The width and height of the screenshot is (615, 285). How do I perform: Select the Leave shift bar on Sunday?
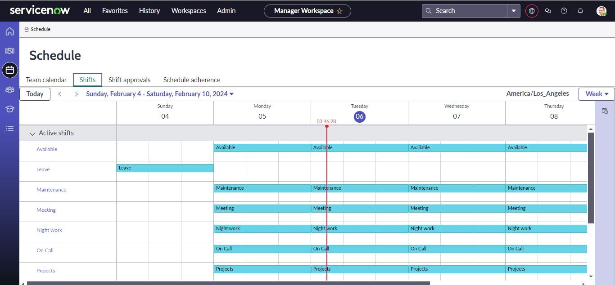point(165,168)
